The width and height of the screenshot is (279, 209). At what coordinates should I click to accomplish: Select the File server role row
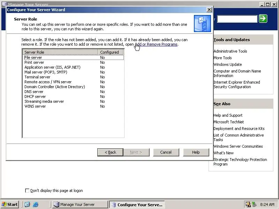(74, 57)
